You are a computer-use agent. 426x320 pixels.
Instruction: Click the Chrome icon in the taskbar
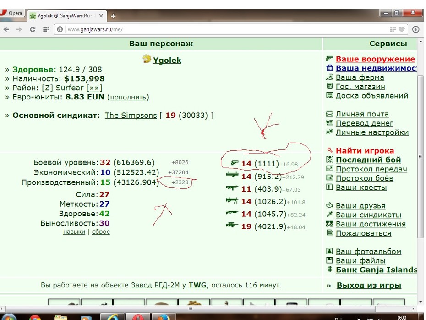34,317
